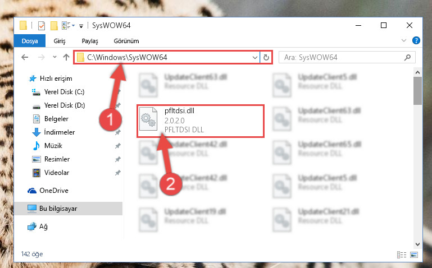
Task: Open the Dosya menu tab
Action: tap(30, 41)
